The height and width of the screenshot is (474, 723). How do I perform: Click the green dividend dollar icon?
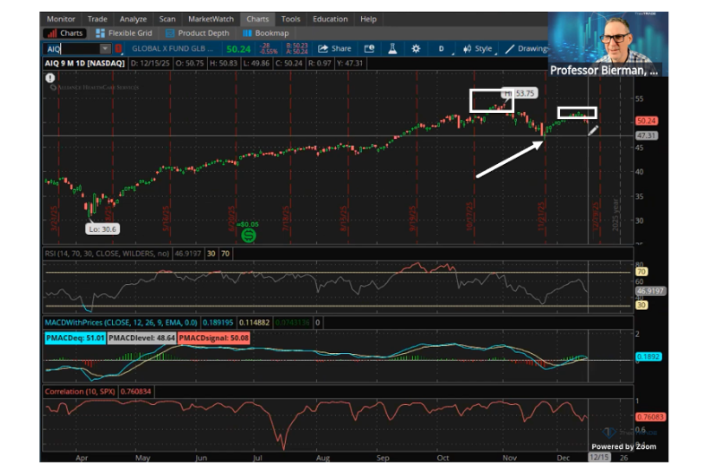(x=249, y=235)
